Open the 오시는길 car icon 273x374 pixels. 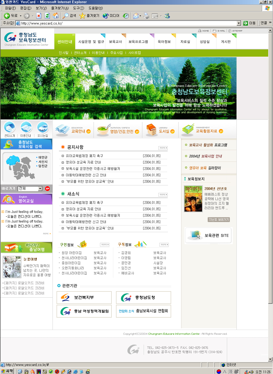coord(43,127)
